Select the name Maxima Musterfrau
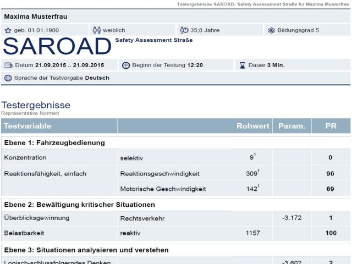Screen dimensions: 352x264 [35, 16]
